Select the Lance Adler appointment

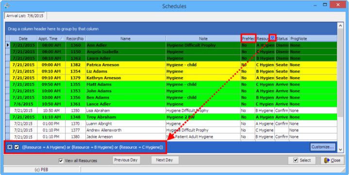tap(171, 104)
